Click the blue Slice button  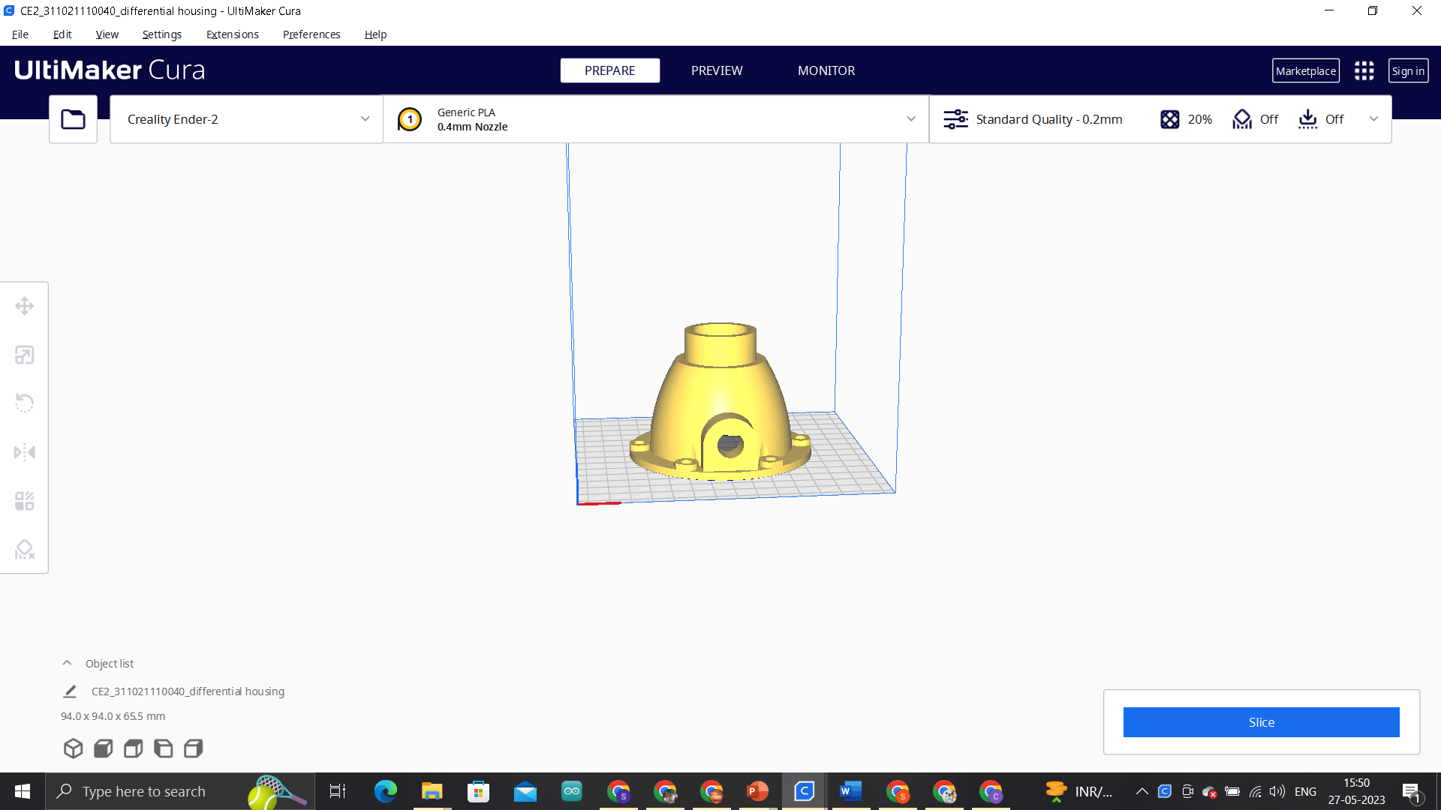(1261, 722)
